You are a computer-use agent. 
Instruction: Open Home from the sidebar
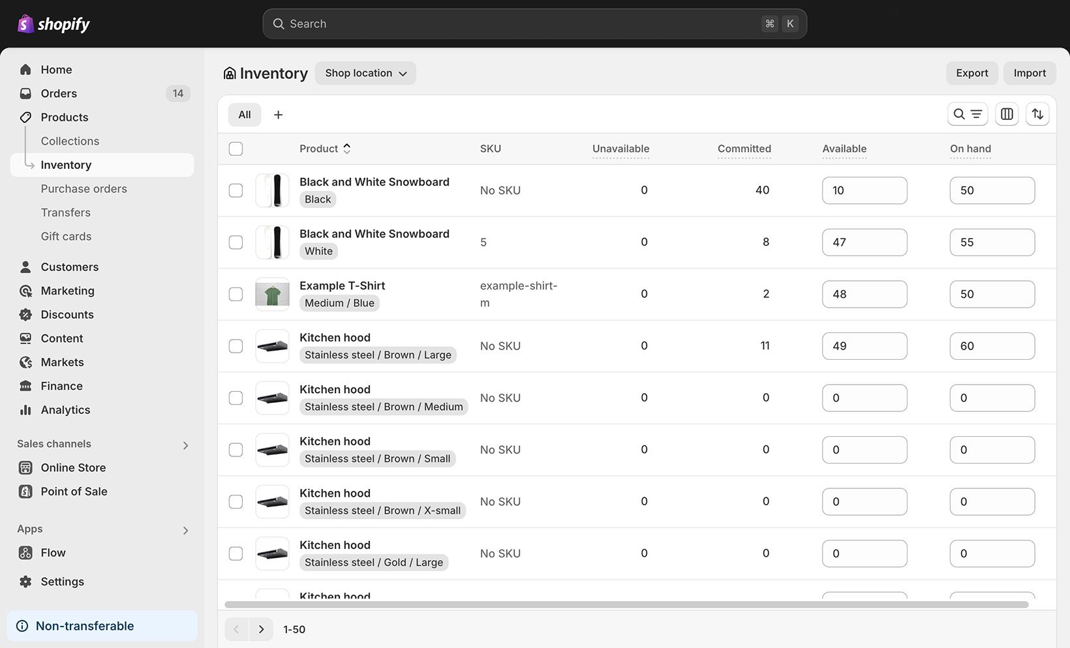pos(55,69)
